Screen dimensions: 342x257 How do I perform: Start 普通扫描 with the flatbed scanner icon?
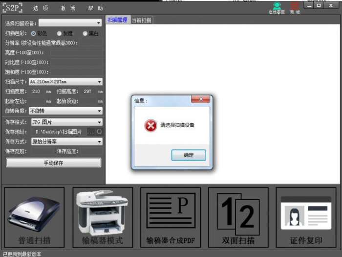34,217
